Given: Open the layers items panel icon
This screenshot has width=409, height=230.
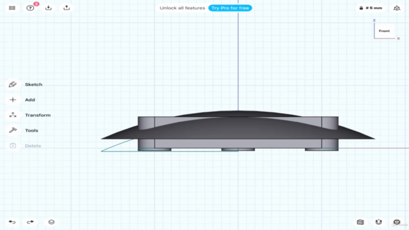Looking at the screenshot, I should (51, 222).
